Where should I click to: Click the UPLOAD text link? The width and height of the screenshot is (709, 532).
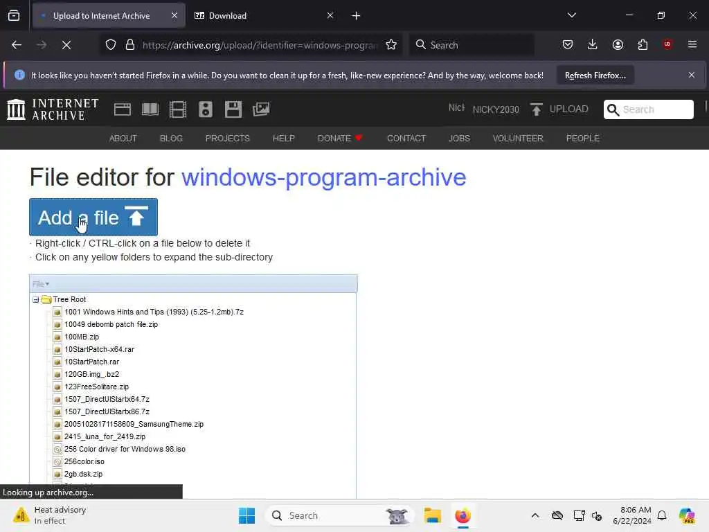569,109
